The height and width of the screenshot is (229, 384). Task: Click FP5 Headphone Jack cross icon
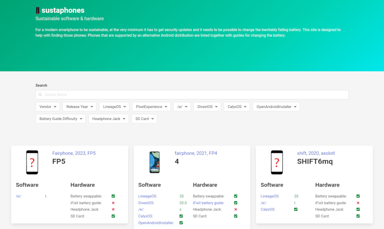click(x=113, y=209)
